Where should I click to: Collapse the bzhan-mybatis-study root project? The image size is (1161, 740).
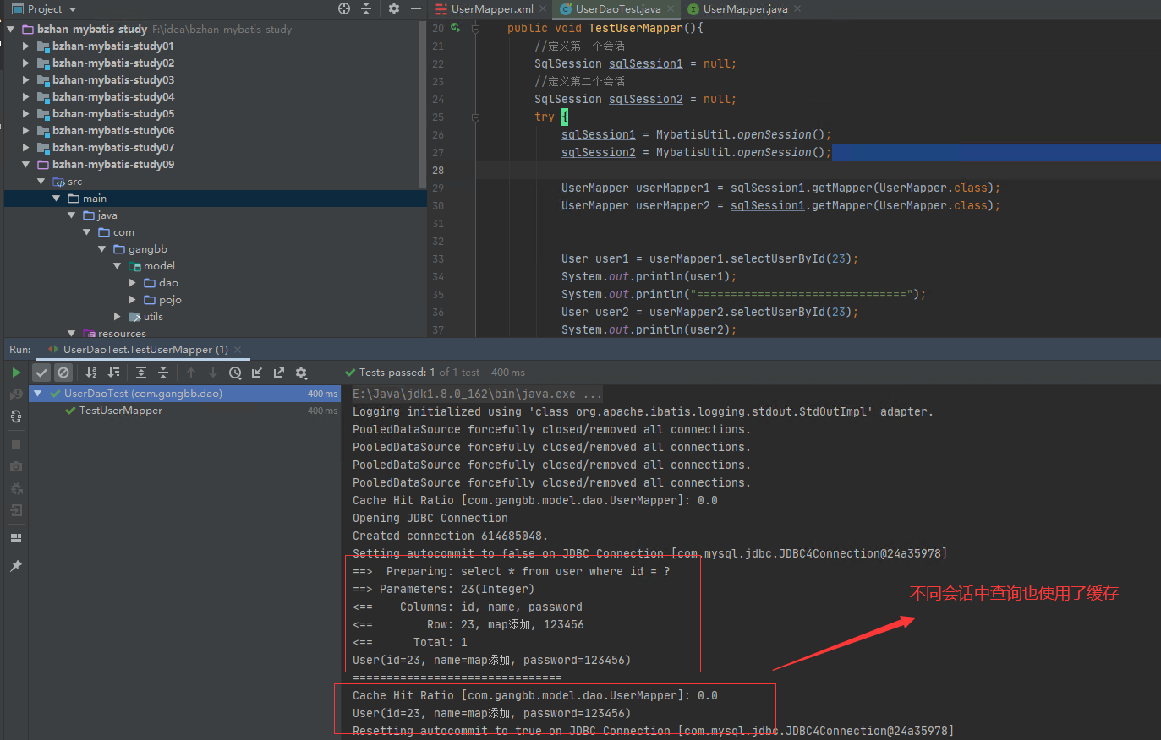coord(10,29)
